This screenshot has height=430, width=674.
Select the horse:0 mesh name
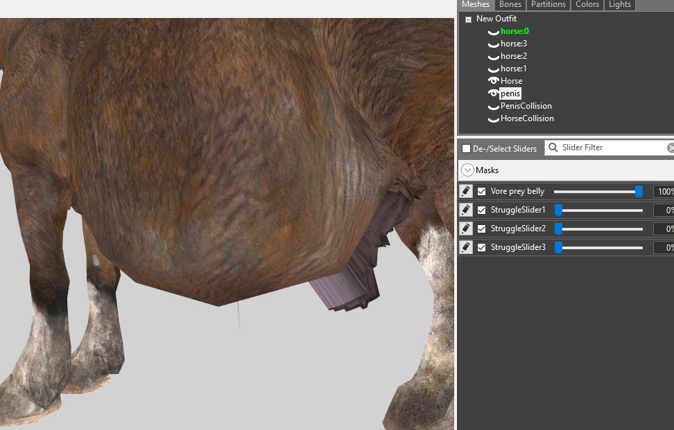pyautogui.click(x=515, y=31)
